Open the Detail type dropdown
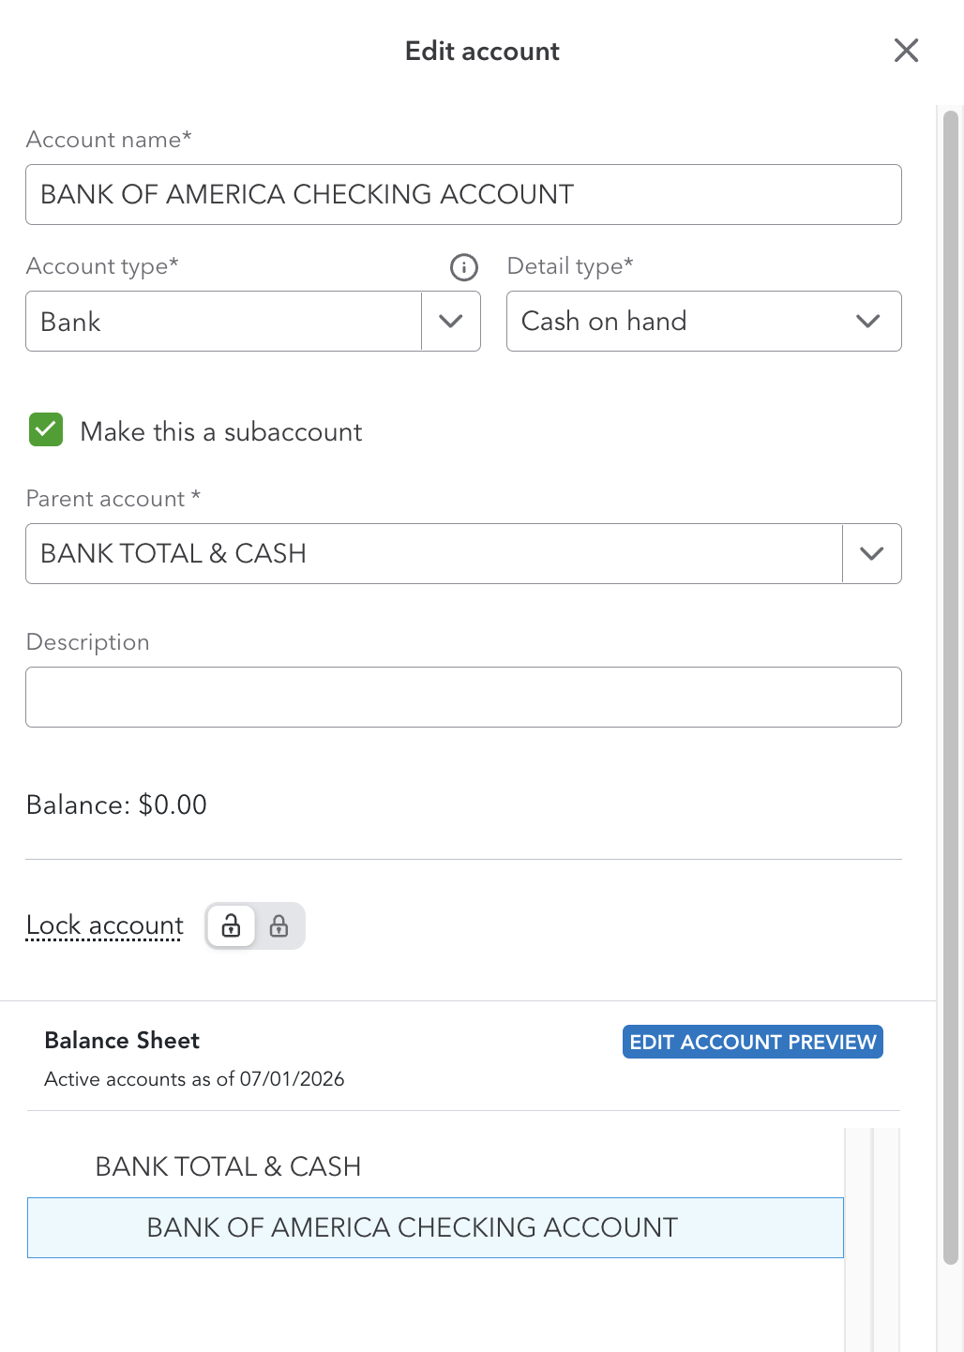This screenshot has height=1352, width=964. (704, 322)
